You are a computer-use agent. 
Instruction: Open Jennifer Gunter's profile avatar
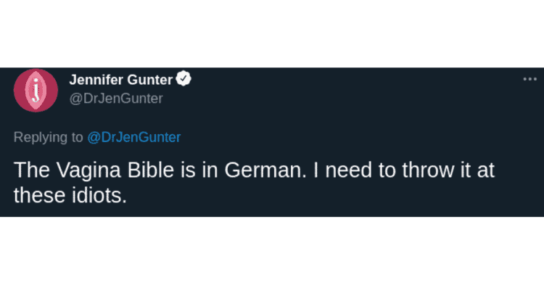tap(36, 90)
